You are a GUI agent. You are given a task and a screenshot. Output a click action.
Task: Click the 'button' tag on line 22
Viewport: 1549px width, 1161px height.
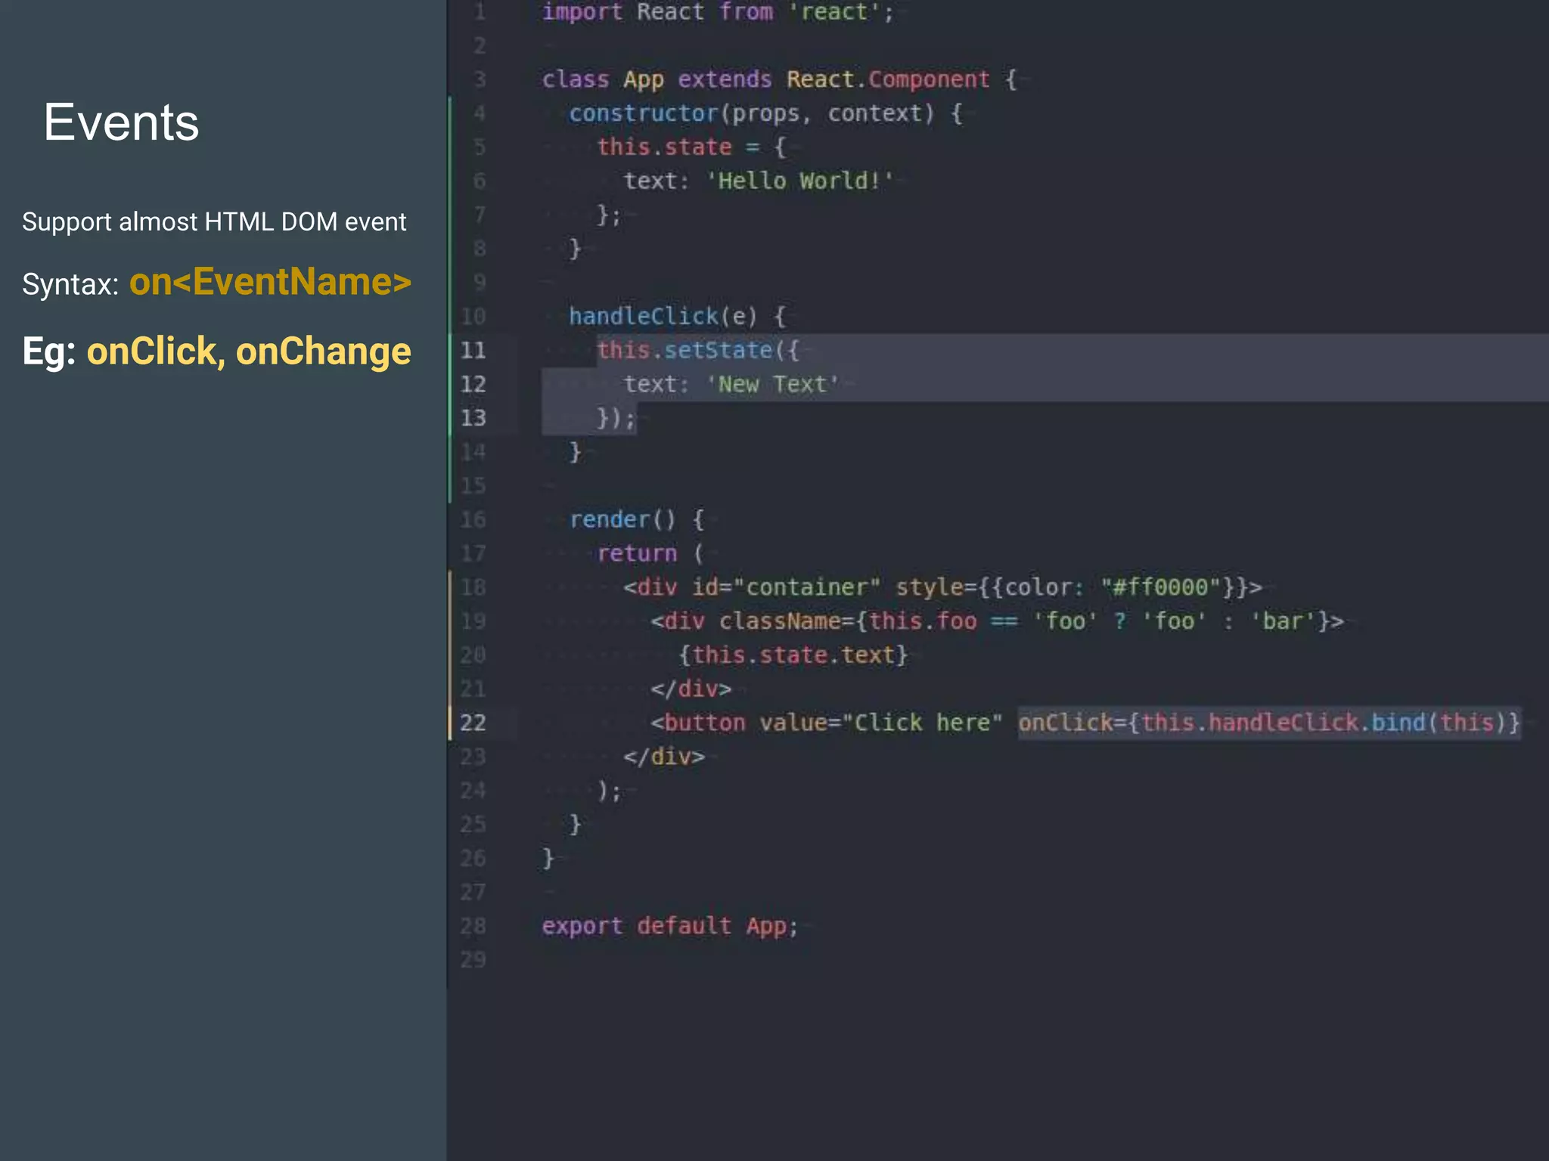coord(704,723)
